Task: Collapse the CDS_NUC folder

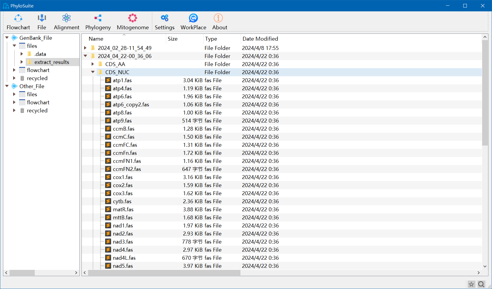Action: 93,72
